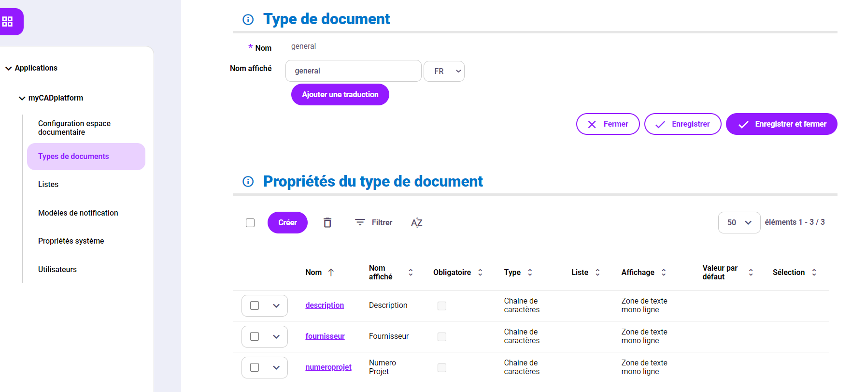
Task: Open the Filtrer filter icon
Action: 360,222
